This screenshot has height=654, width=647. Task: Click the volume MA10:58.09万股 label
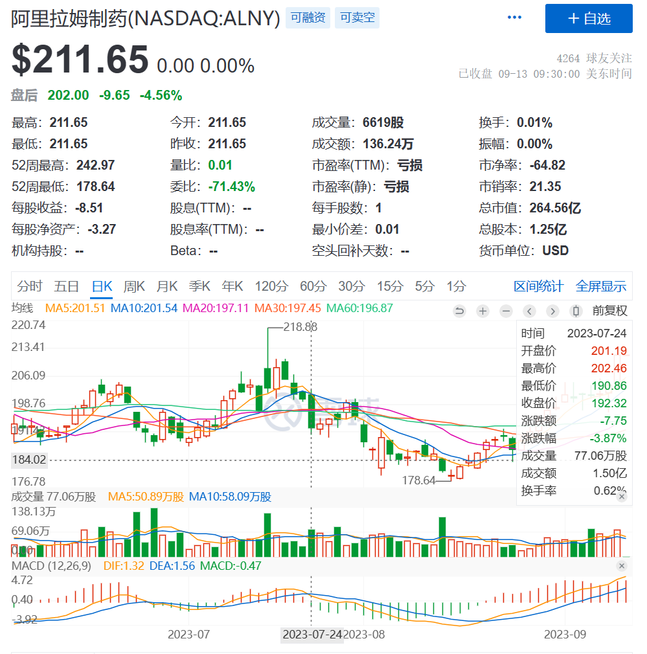[230, 497]
